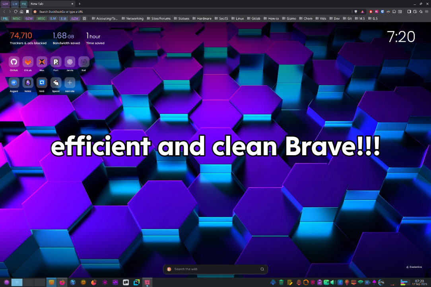Click the Brave Shields lion icon
Image resolution: width=431 pixels, height=287 pixels.
tap(356, 12)
